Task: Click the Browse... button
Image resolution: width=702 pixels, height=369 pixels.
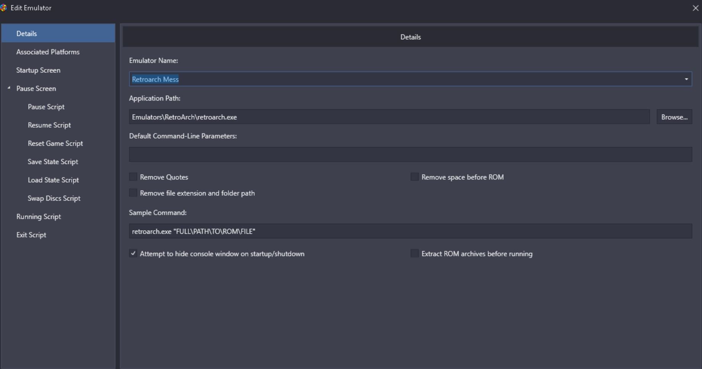Action: tap(674, 117)
